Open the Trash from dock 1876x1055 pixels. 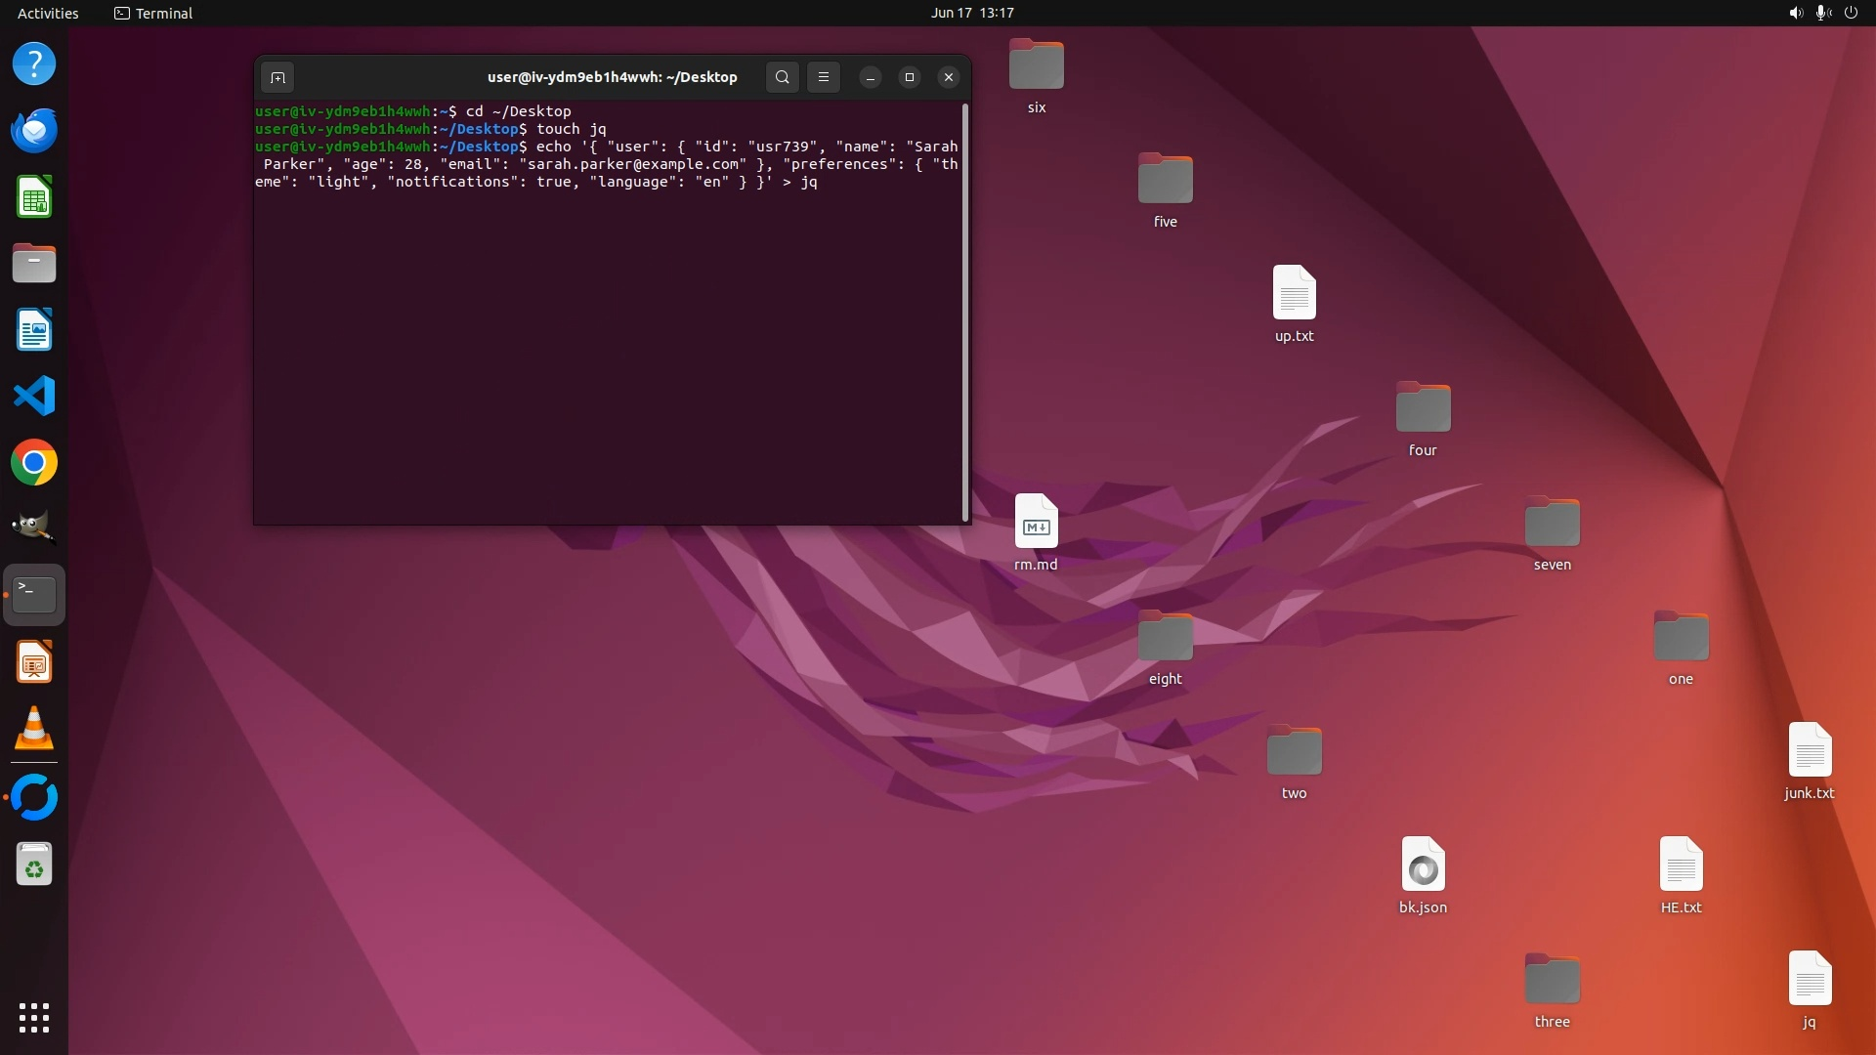34,865
